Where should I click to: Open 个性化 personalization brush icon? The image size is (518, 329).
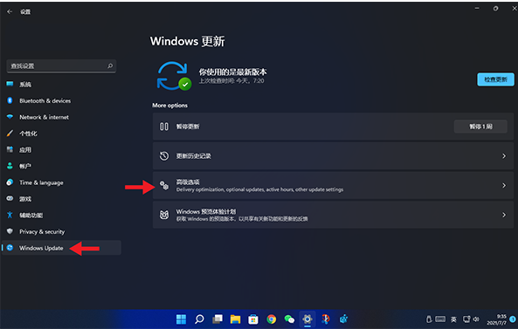pyautogui.click(x=10, y=134)
